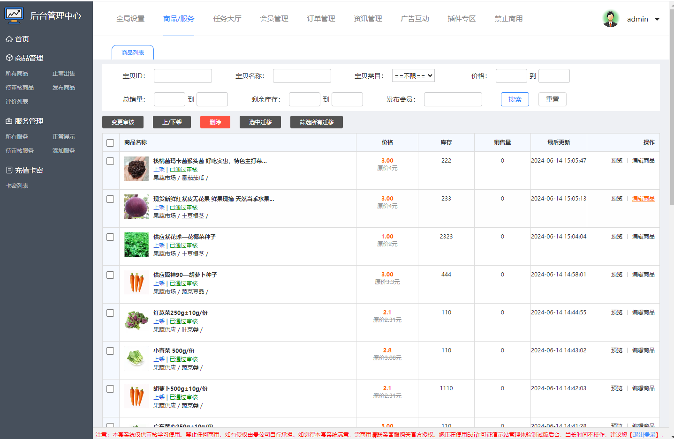This screenshot has height=439, width=674.
Task: Open the 全局设置 top menu
Action: 130,19
